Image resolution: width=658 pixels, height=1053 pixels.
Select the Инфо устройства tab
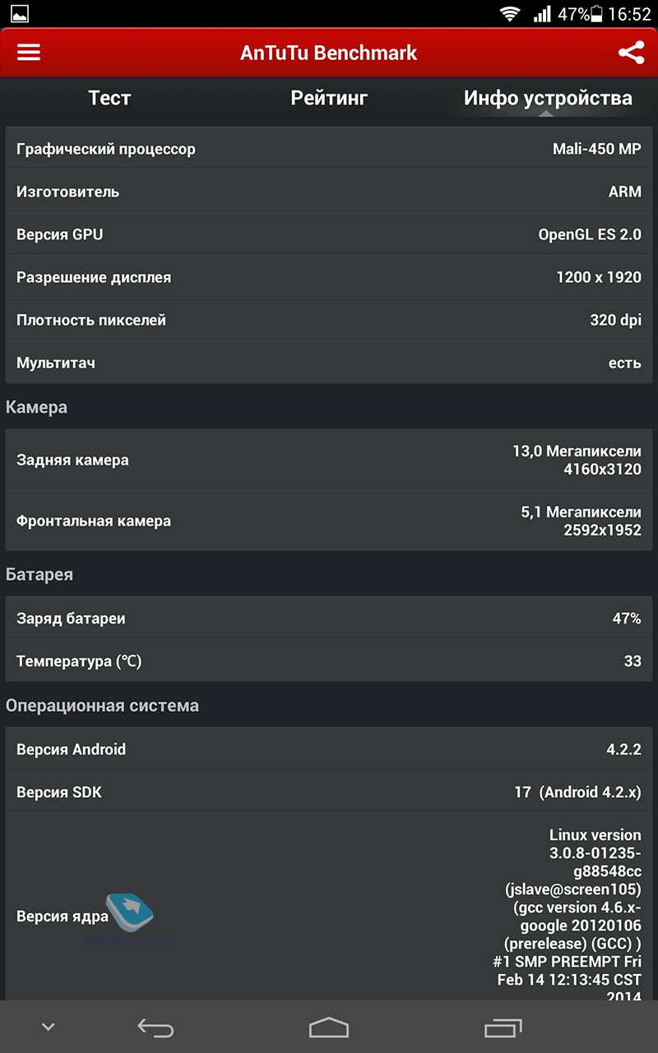point(548,99)
